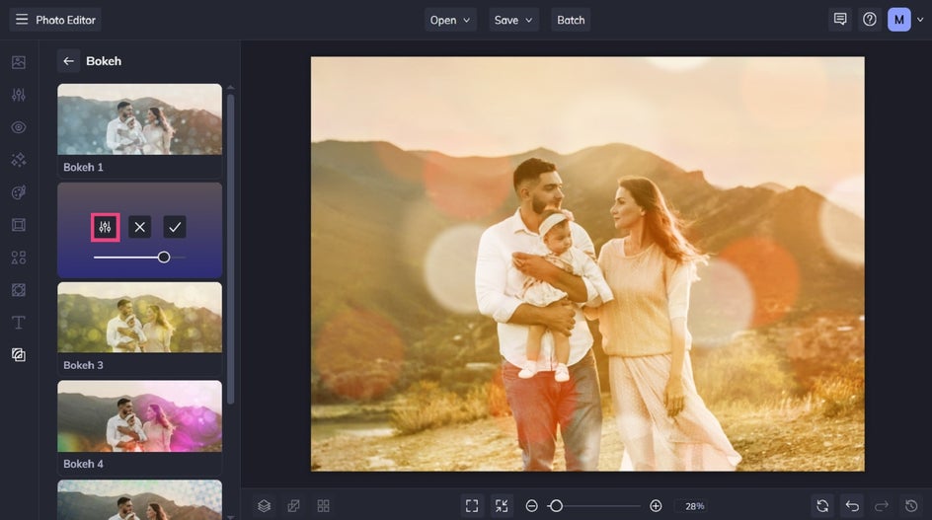Expand the account dropdown chevron
This screenshot has height=520, width=932.
(x=920, y=20)
